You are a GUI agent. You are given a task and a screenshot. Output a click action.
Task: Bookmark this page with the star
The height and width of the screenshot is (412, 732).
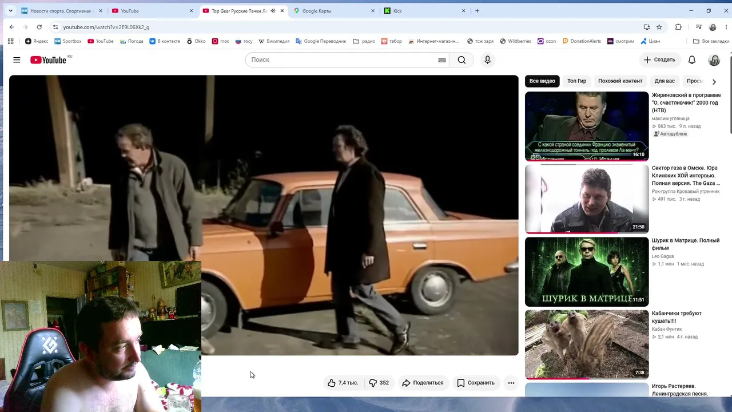click(659, 27)
